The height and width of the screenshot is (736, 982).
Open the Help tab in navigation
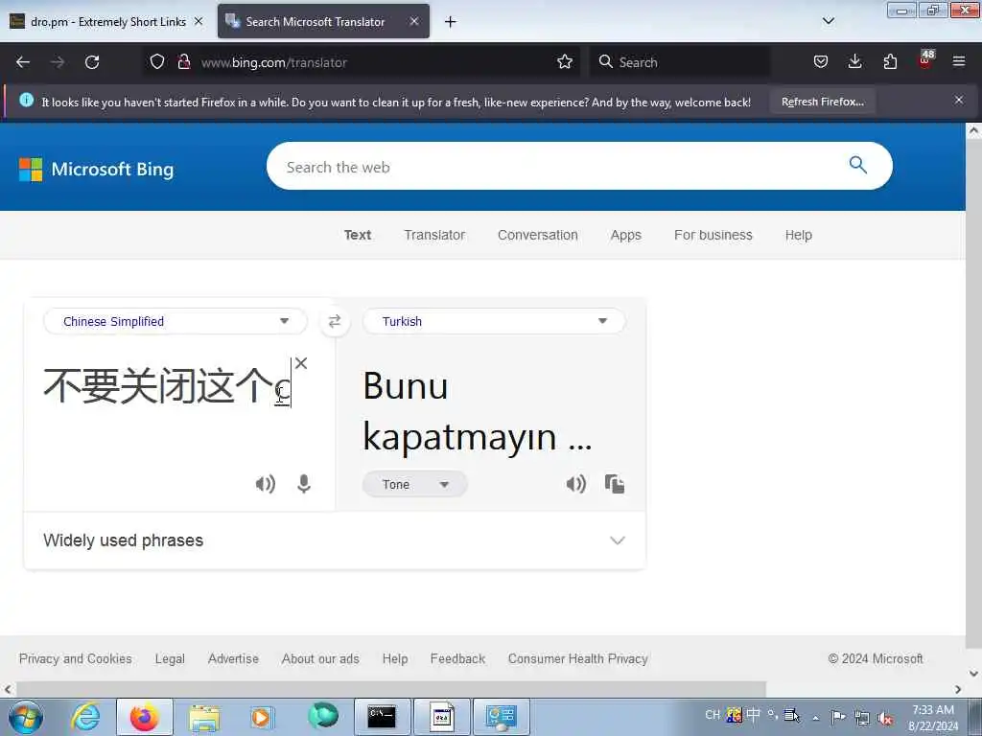click(799, 235)
